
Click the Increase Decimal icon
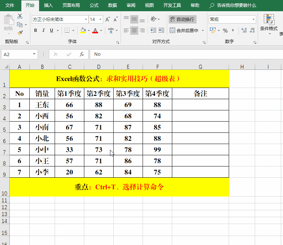click(244, 31)
